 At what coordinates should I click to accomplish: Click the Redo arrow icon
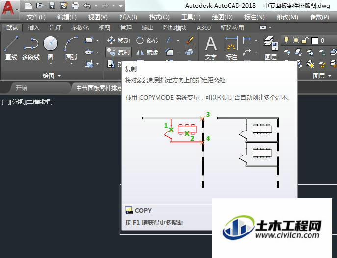[x=105, y=6]
